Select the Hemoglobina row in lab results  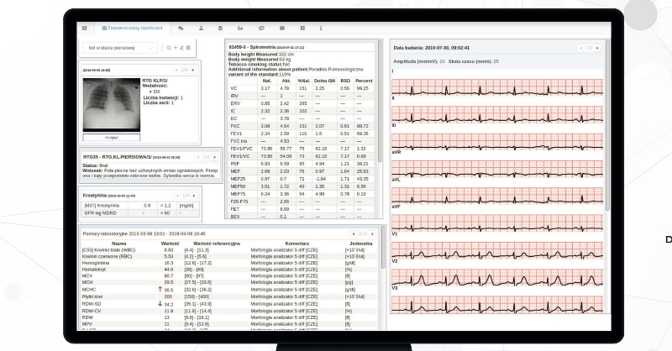(229, 263)
